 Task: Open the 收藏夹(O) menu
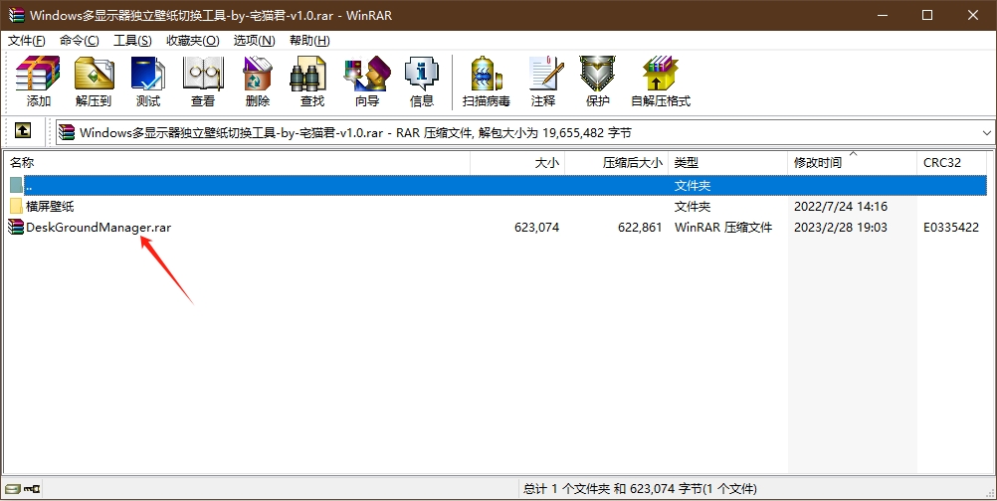tap(193, 40)
